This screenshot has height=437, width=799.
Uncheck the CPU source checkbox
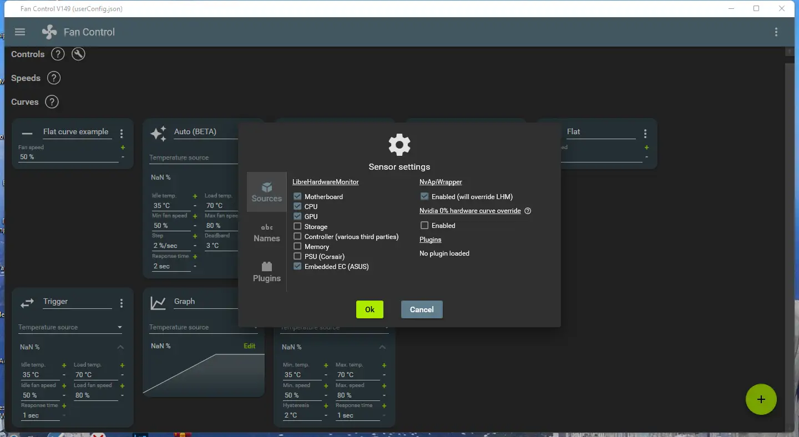(x=297, y=206)
